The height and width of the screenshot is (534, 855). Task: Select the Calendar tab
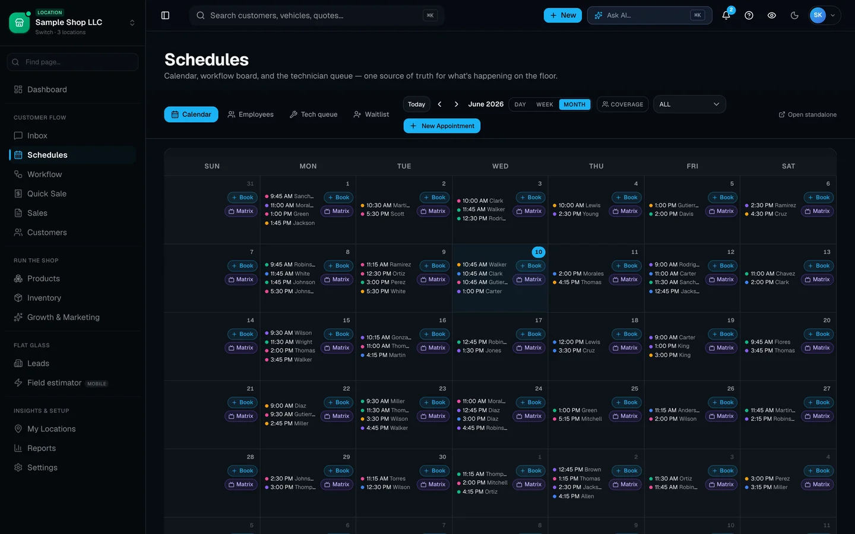click(x=191, y=115)
